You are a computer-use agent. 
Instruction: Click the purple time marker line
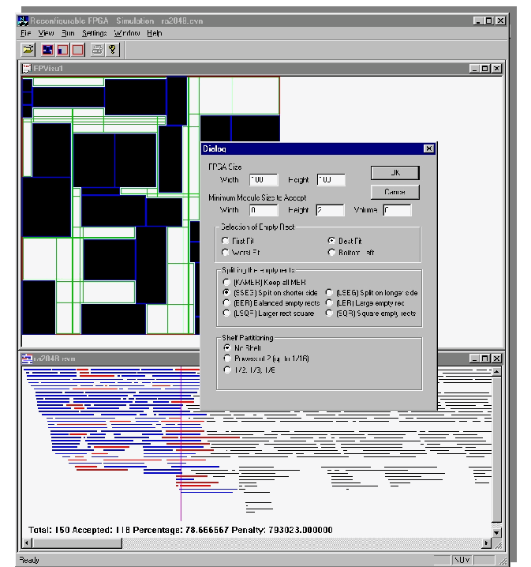click(x=181, y=444)
